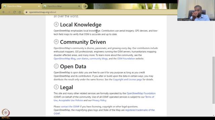Click the Legal section icon
This screenshot has width=215, height=120.
coord(56,87)
